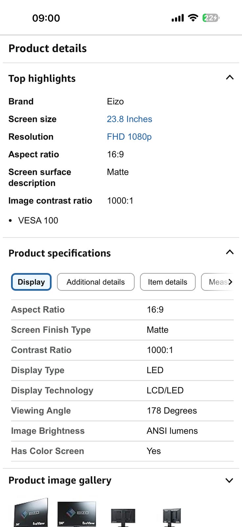Tap the Wi-Fi status icon
242x527 pixels.
[193, 18]
